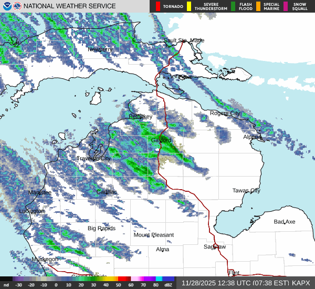Click the KAPX radar station identifier

tap(301, 283)
